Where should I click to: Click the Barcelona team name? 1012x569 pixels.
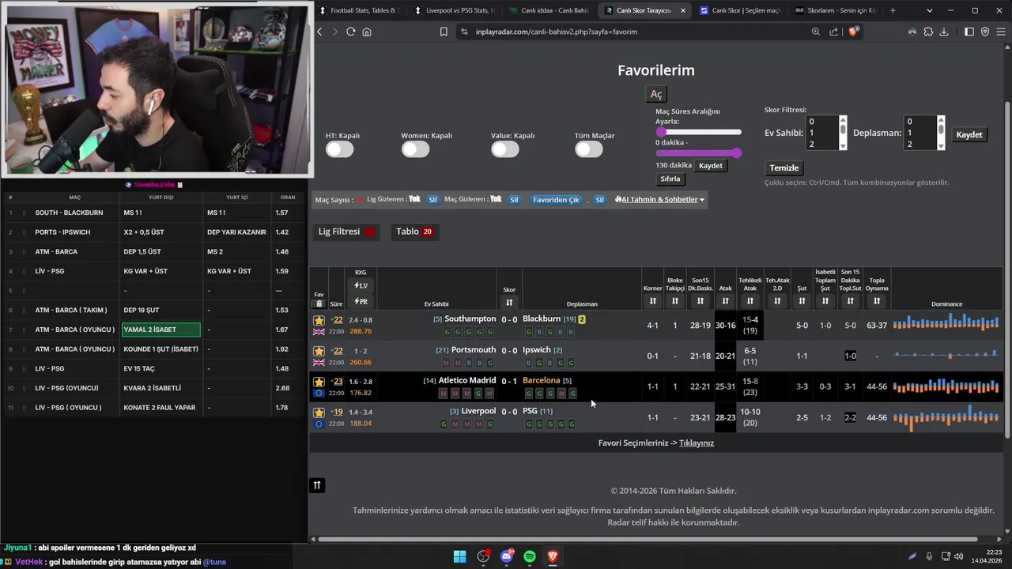[542, 380]
